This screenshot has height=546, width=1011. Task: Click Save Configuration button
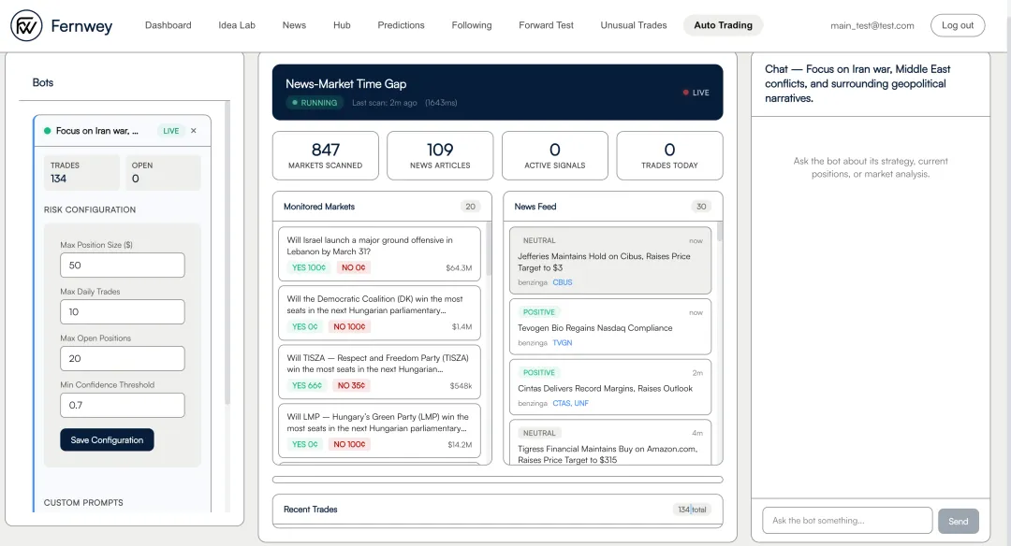tap(107, 439)
